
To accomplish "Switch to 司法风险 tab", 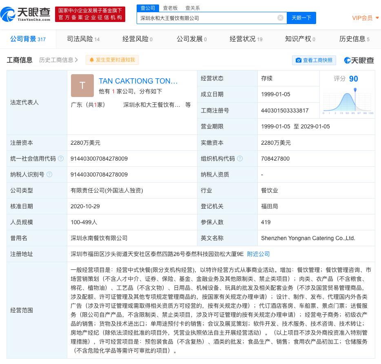I will coord(83,39).
